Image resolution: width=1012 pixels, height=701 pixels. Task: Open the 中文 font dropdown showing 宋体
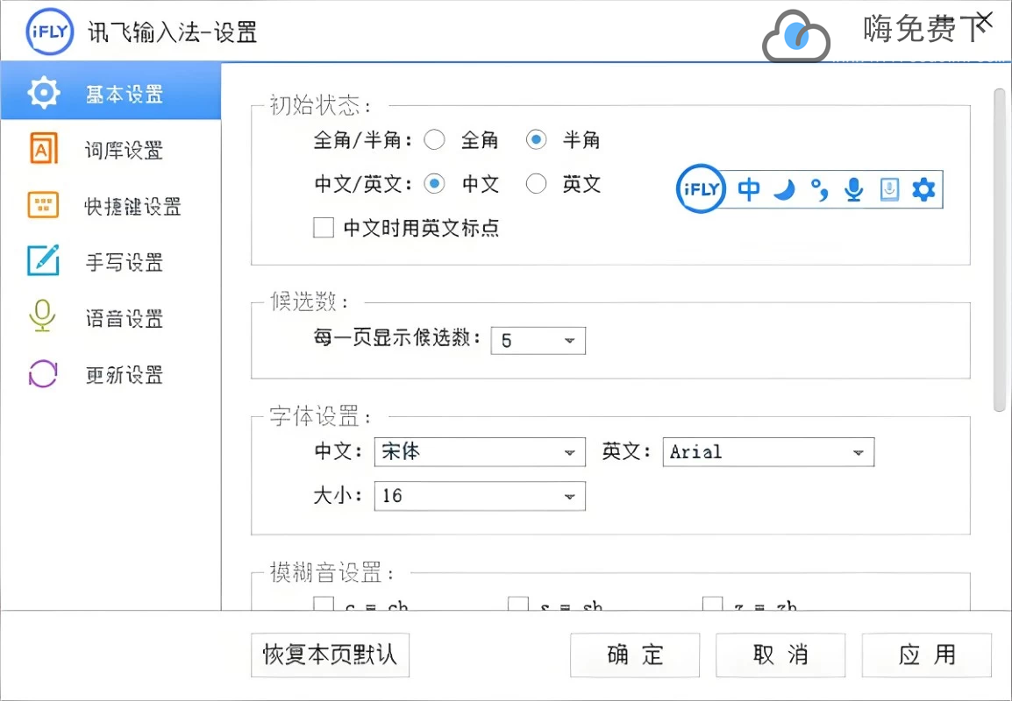coord(480,452)
